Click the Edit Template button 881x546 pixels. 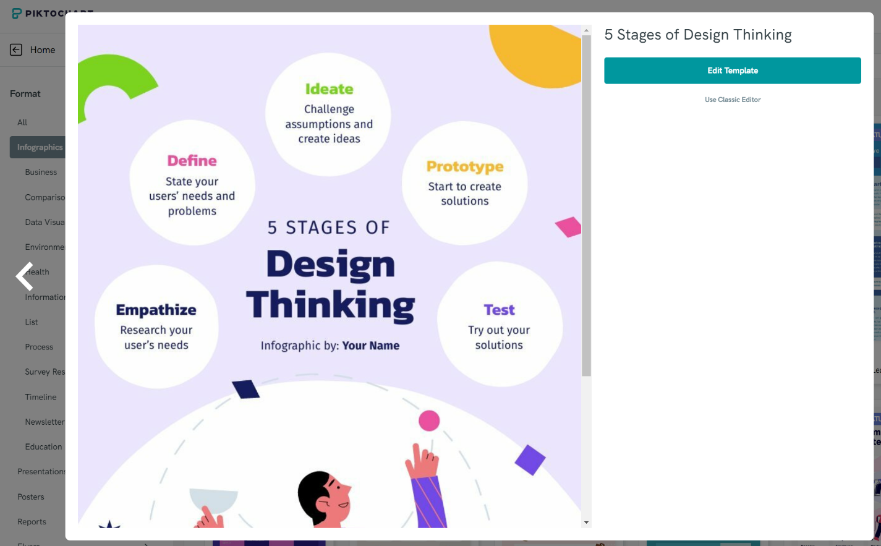(732, 70)
